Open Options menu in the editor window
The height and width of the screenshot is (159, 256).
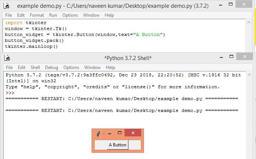[x=70, y=15]
